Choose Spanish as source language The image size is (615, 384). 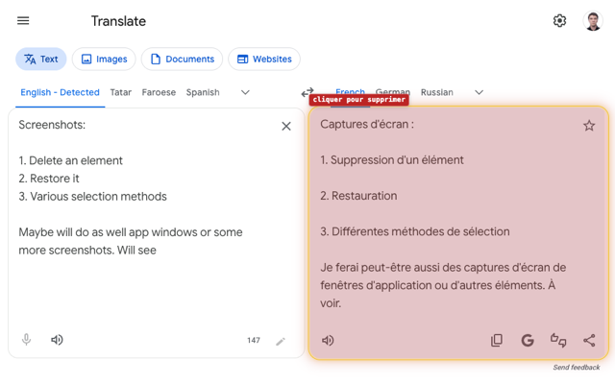[x=203, y=92]
